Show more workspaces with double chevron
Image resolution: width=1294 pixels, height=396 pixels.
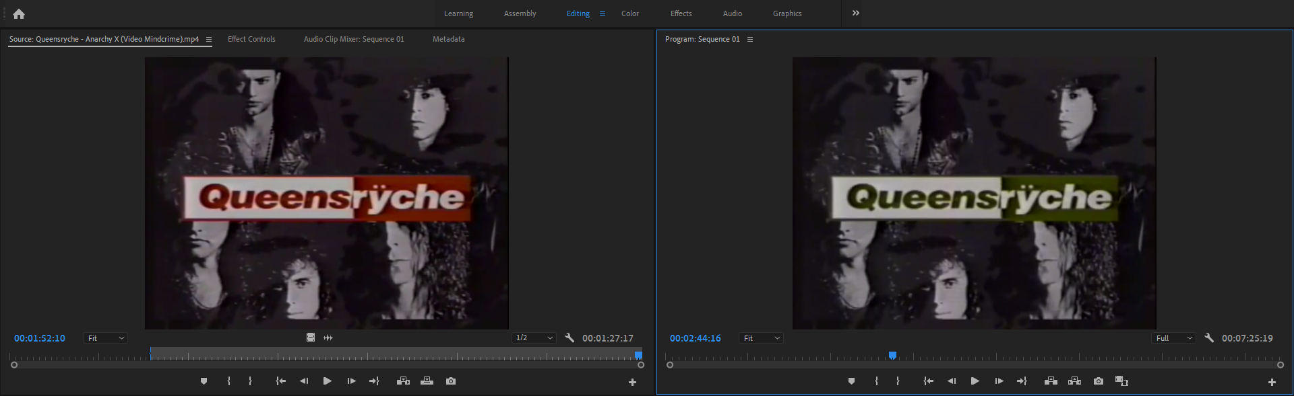856,13
